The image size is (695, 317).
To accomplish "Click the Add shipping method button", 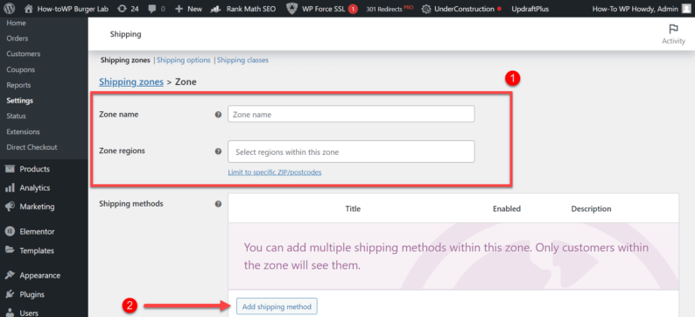I will tap(277, 306).
